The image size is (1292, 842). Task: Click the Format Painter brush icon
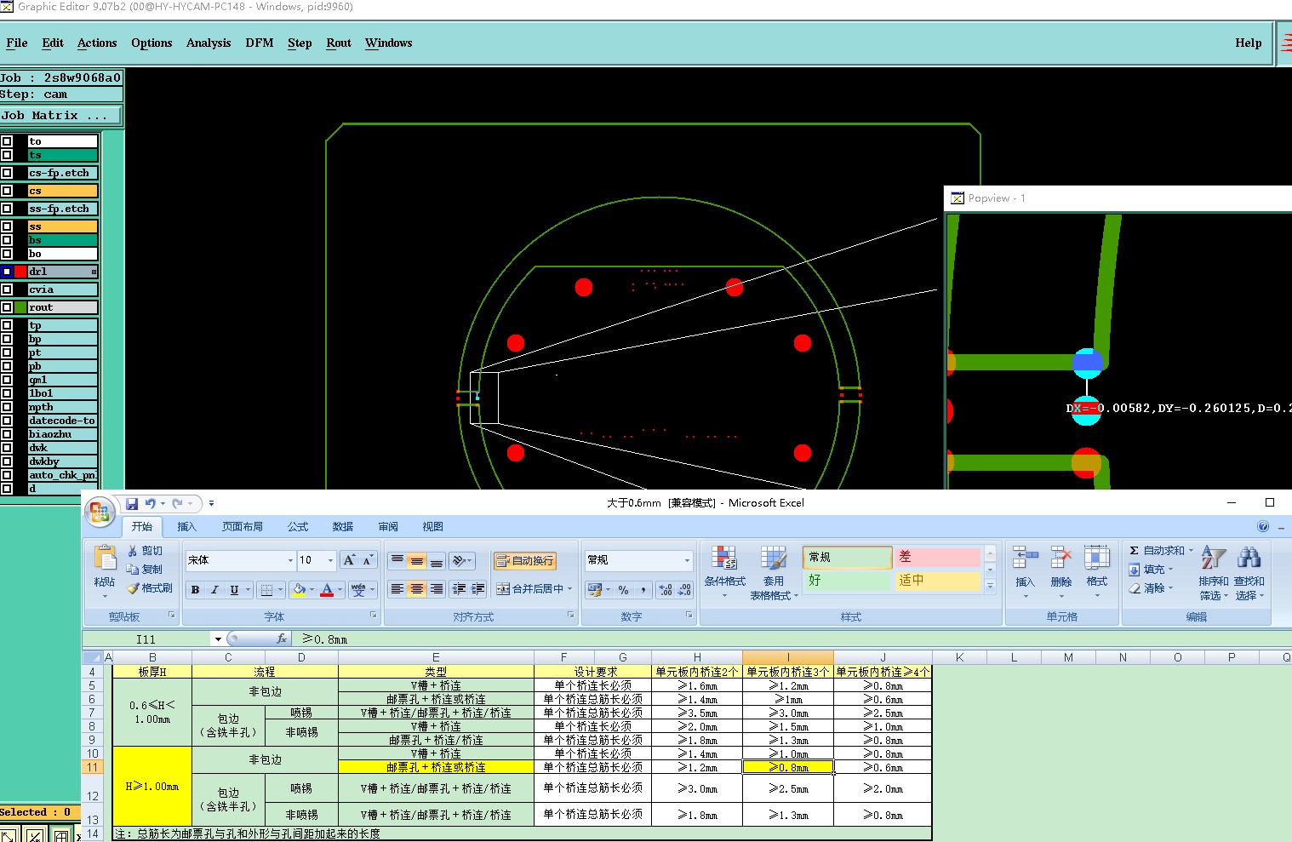pyautogui.click(x=133, y=588)
